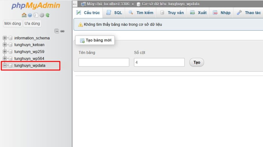Click the server icon in breadcrumb

click(83, 4)
